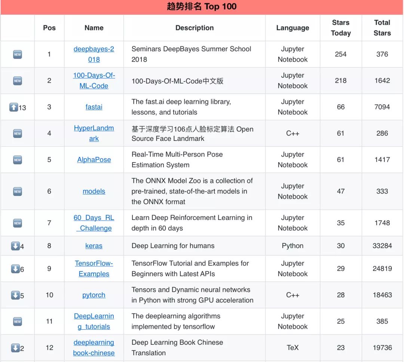
Task: Open the deepbayes-2018 repository link
Action: 94,54
